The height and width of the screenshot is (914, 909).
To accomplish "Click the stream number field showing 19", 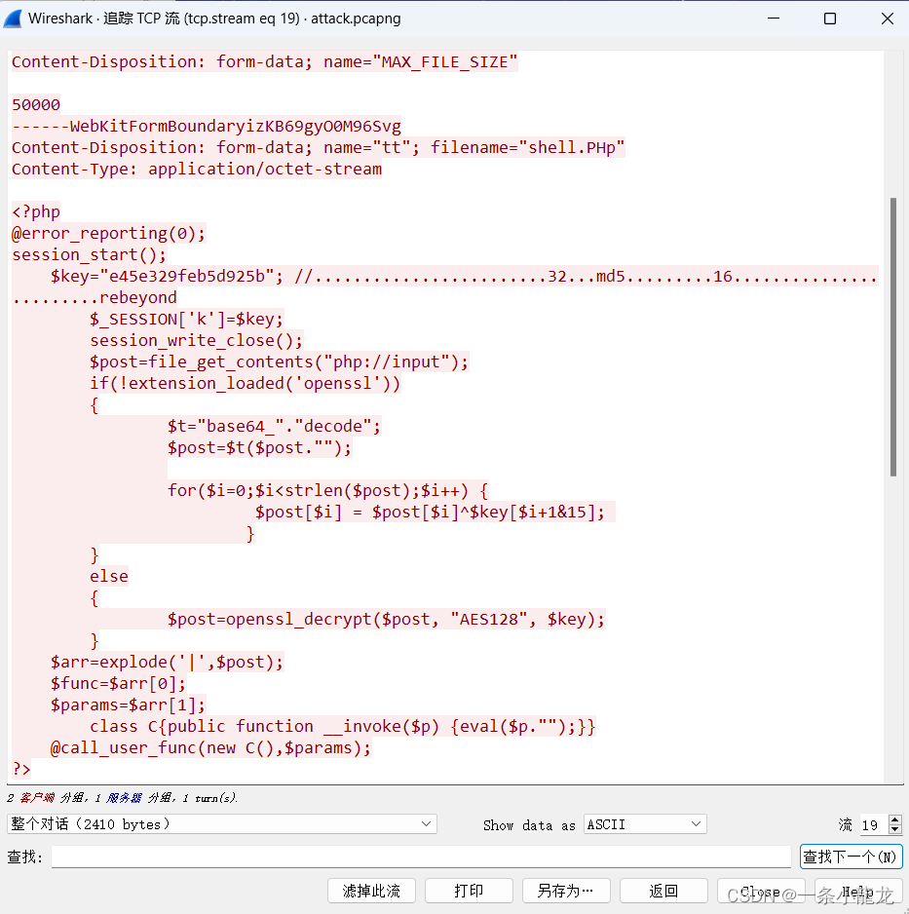I will coord(874,824).
